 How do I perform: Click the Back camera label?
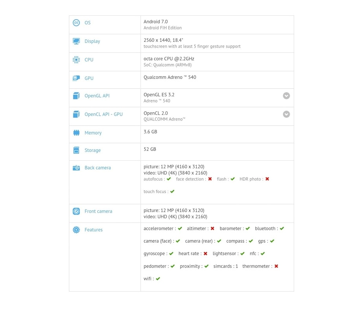pyautogui.click(x=98, y=168)
